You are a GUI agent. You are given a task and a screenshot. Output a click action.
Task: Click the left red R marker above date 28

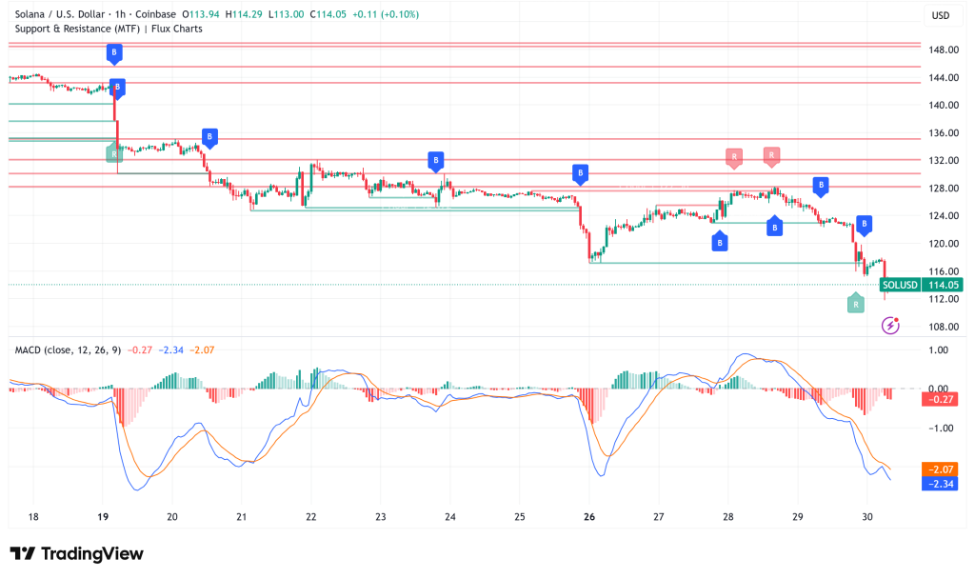point(733,156)
